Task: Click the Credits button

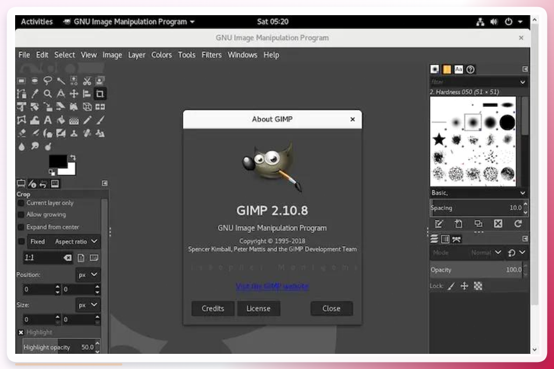Action: (213, 308)
